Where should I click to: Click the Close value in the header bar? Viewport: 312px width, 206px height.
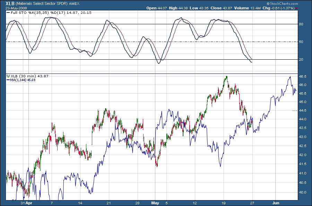click(227, 8)
